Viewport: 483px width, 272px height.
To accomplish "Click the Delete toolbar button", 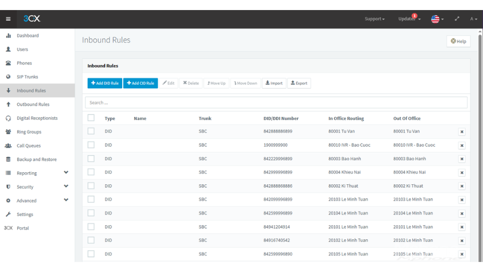I will [191, 83].
